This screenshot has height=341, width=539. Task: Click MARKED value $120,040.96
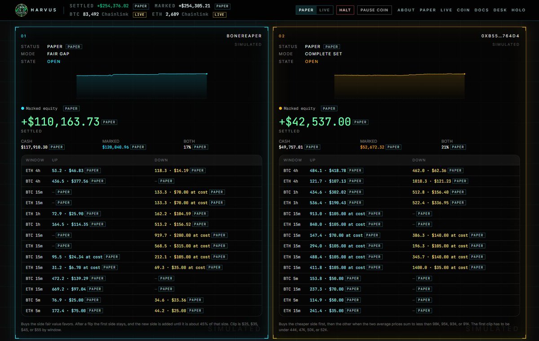(x=115, y=147)
